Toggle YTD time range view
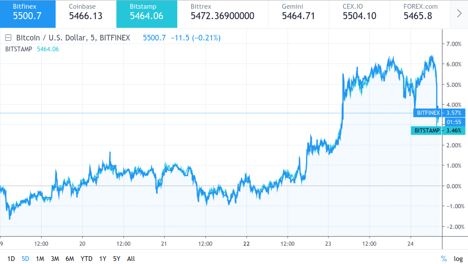468x264 pixels. coord(86,258)
